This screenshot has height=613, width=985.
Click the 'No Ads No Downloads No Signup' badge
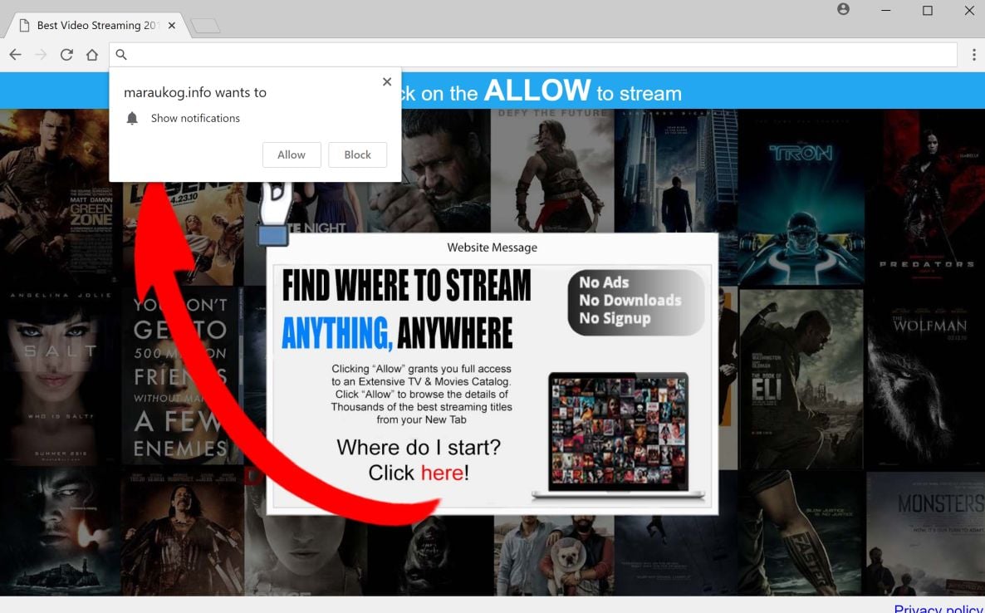coord(635,302)
